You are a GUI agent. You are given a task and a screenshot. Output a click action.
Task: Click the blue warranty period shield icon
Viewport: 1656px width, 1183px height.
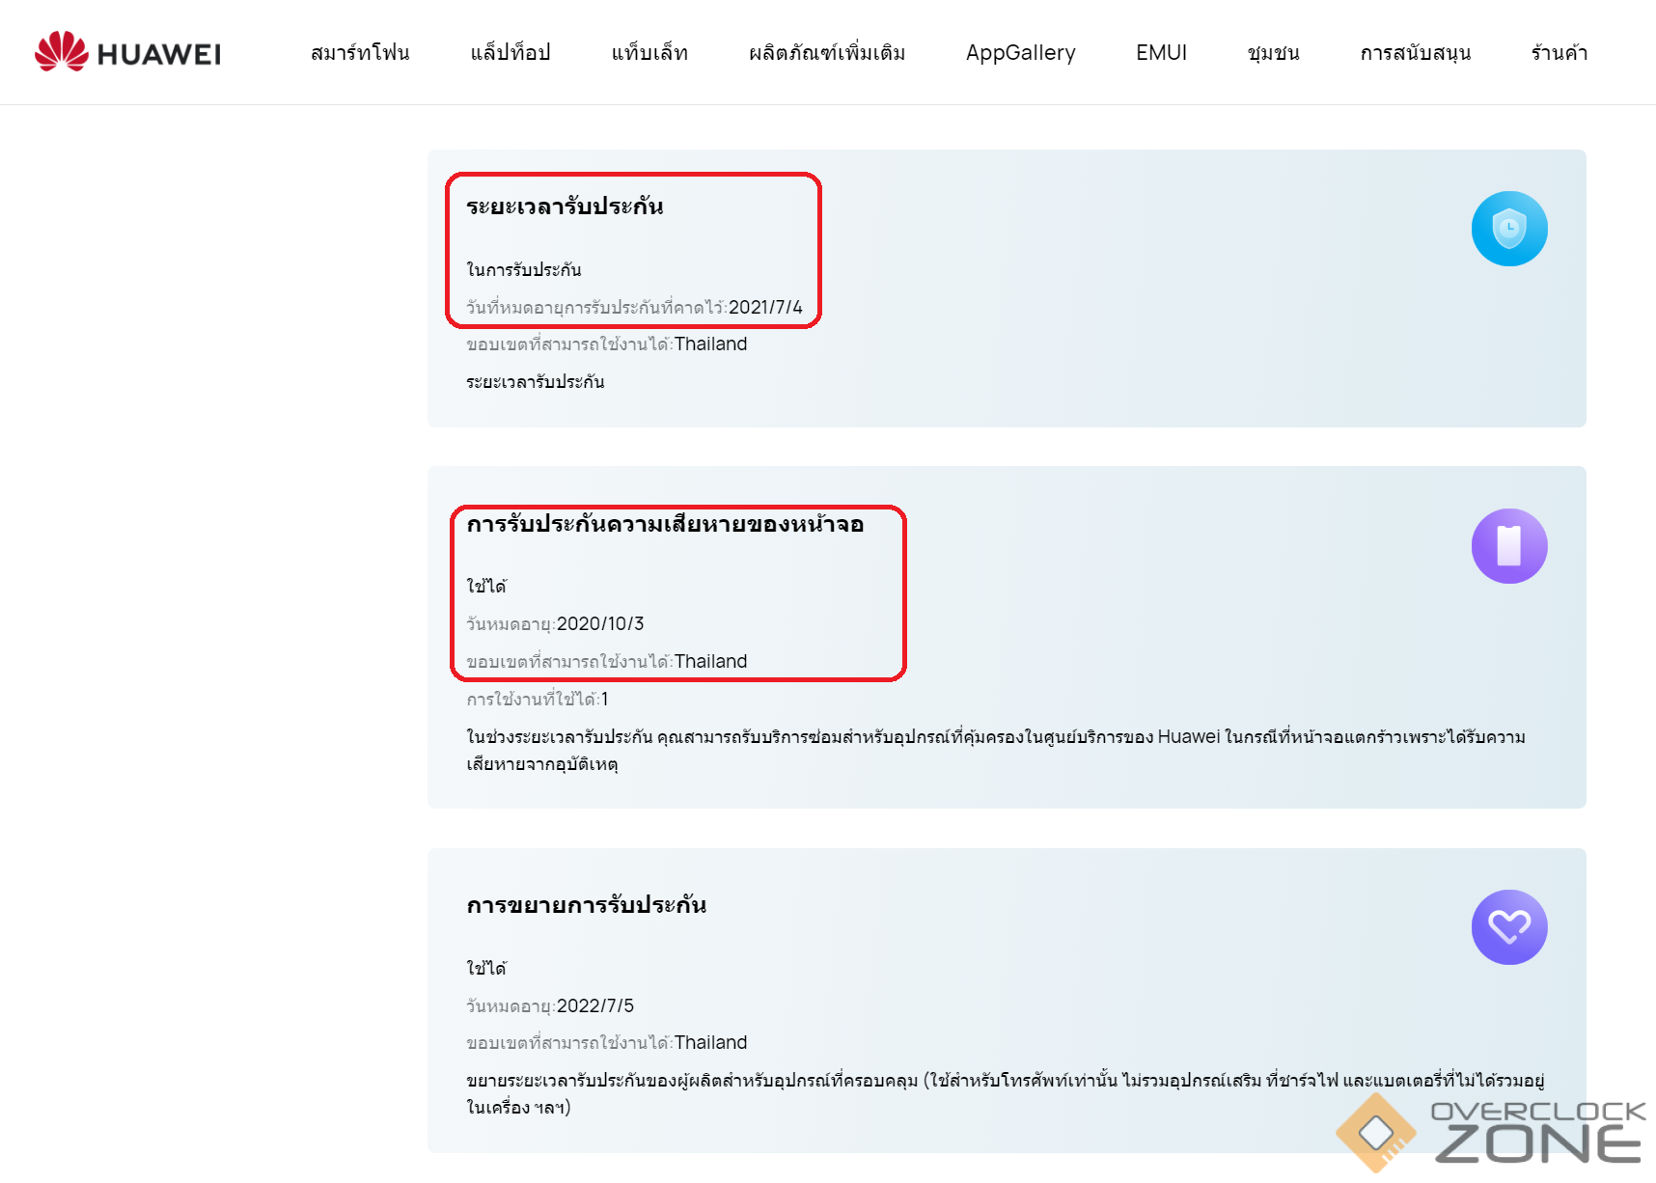point(1509,229)
